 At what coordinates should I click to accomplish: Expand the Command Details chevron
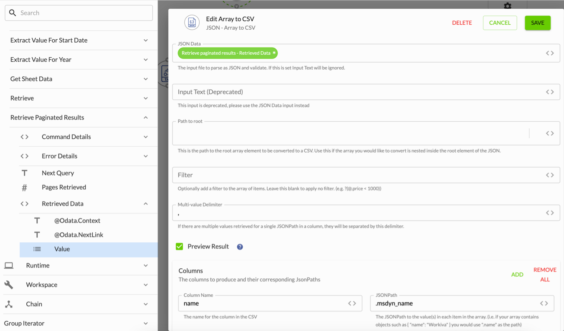click(146, 137)
